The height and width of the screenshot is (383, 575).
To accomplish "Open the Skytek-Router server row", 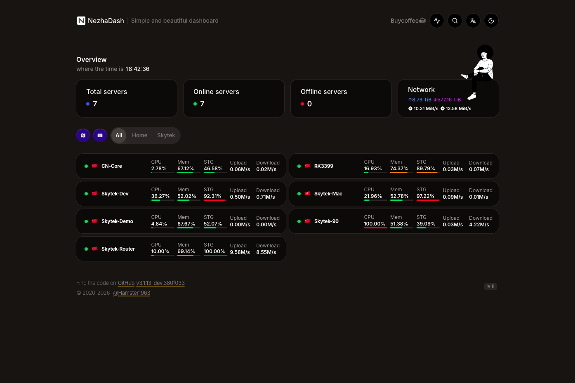I will click(x=181, y=249).
